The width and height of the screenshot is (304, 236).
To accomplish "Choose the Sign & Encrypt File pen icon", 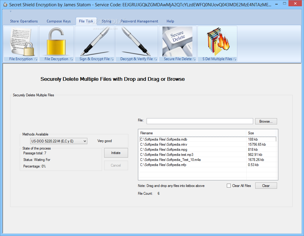I will click(95, 42).
